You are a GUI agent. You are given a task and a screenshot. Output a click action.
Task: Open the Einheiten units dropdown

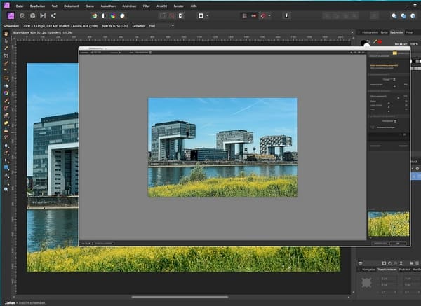[x=161, y=26]
